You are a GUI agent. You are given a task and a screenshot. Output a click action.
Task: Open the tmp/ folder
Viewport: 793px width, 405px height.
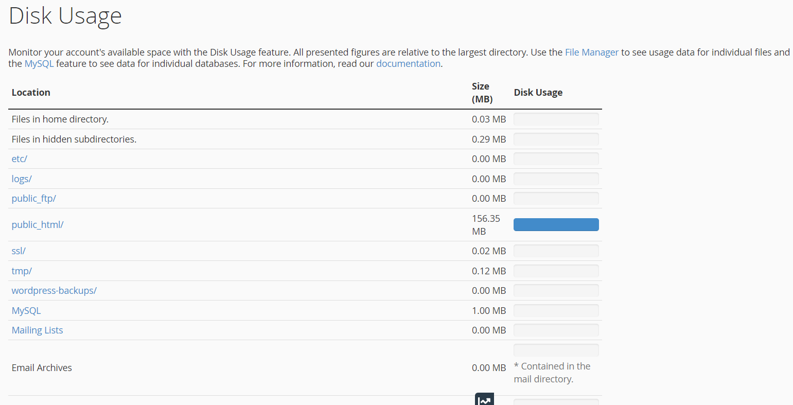[22, 271]
